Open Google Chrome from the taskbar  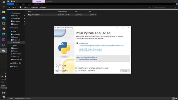4,29
